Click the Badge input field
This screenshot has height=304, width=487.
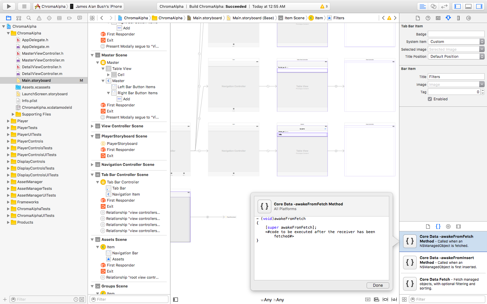(456, 34)
